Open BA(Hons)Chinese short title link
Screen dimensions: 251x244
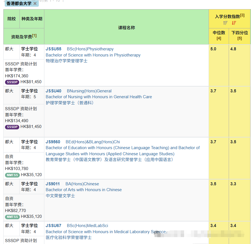(82, 184)
